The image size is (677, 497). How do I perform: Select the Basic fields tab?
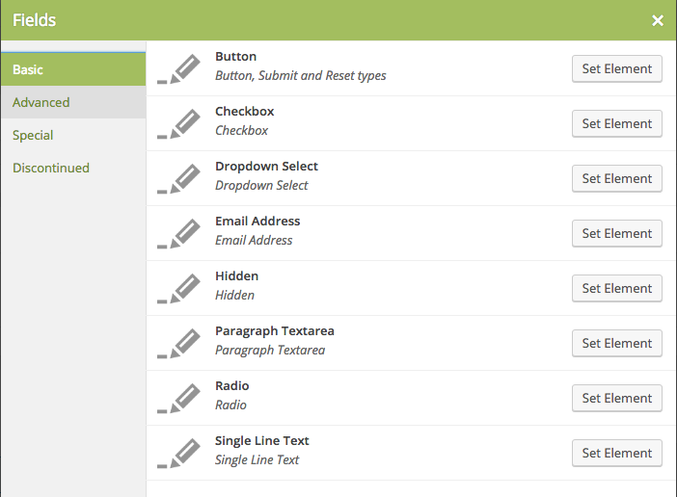28,69
